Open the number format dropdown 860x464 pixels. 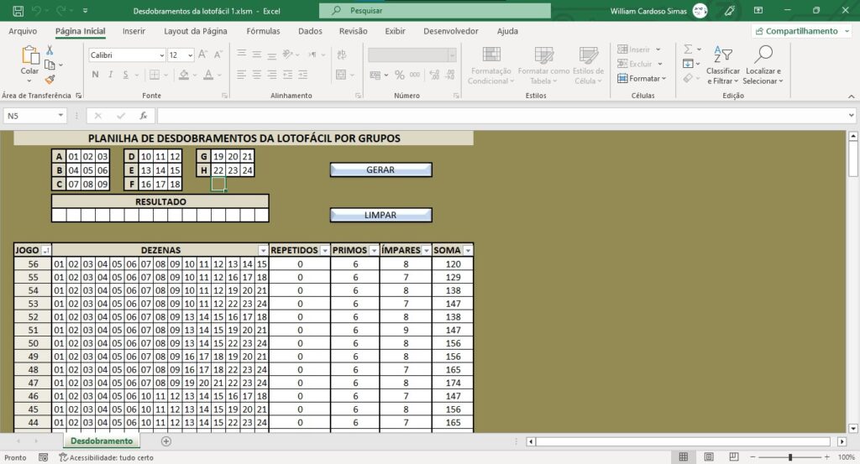click(452, 55)
